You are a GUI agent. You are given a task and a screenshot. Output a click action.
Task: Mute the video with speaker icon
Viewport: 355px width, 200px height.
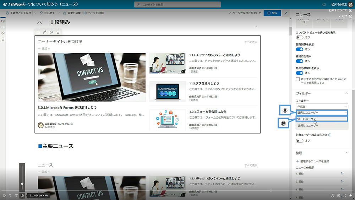coord(22,195)
